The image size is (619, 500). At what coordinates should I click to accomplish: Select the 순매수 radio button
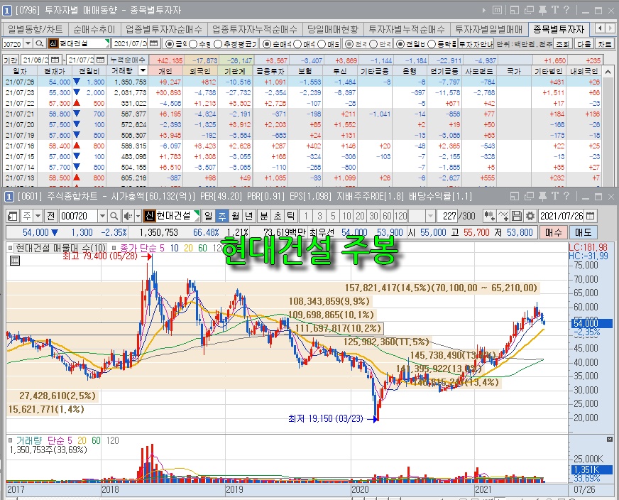[x=266, y=44]
